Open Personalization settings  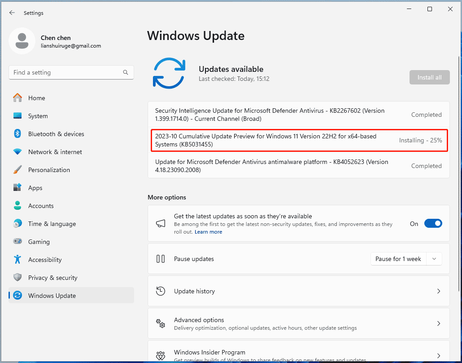coord(71,170)
